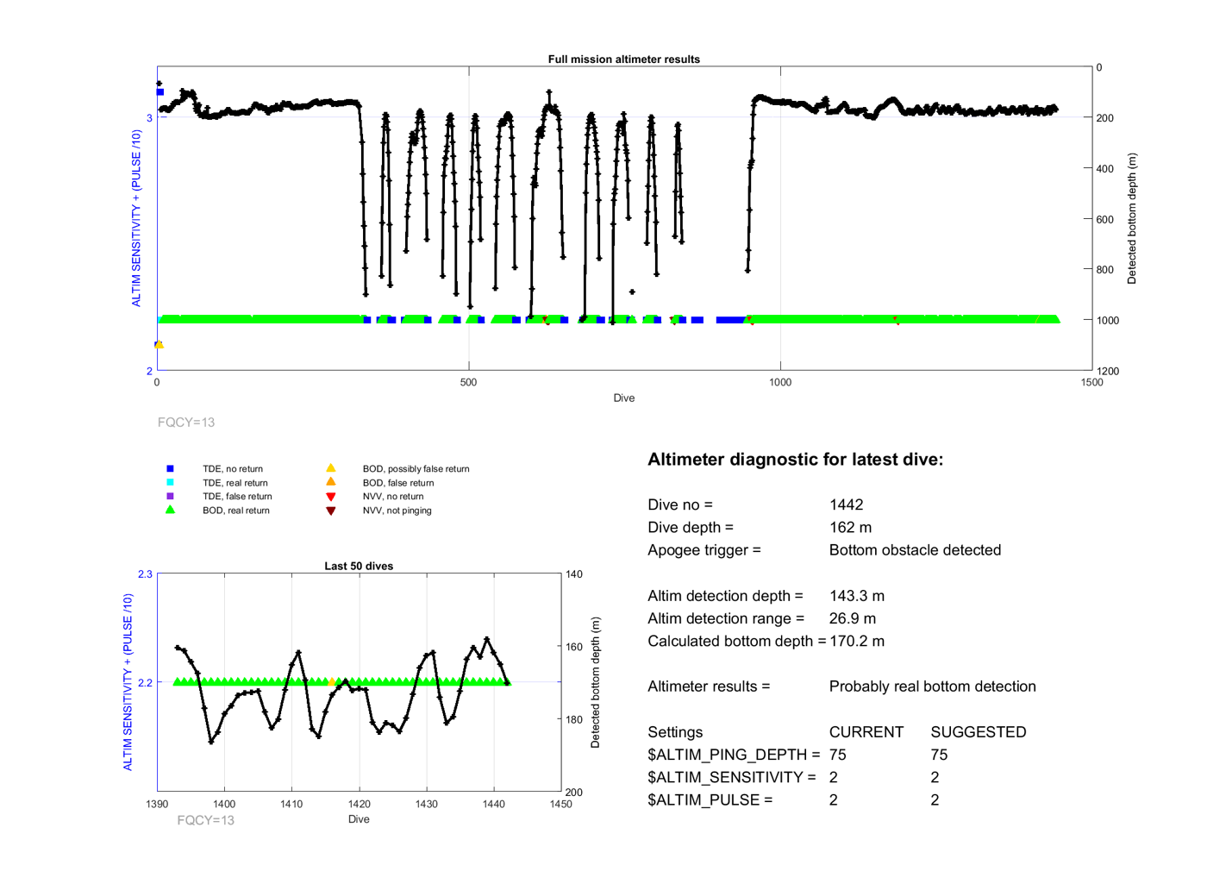Click the altim detection depth value '143.3 m'

[x=857, y=596]
